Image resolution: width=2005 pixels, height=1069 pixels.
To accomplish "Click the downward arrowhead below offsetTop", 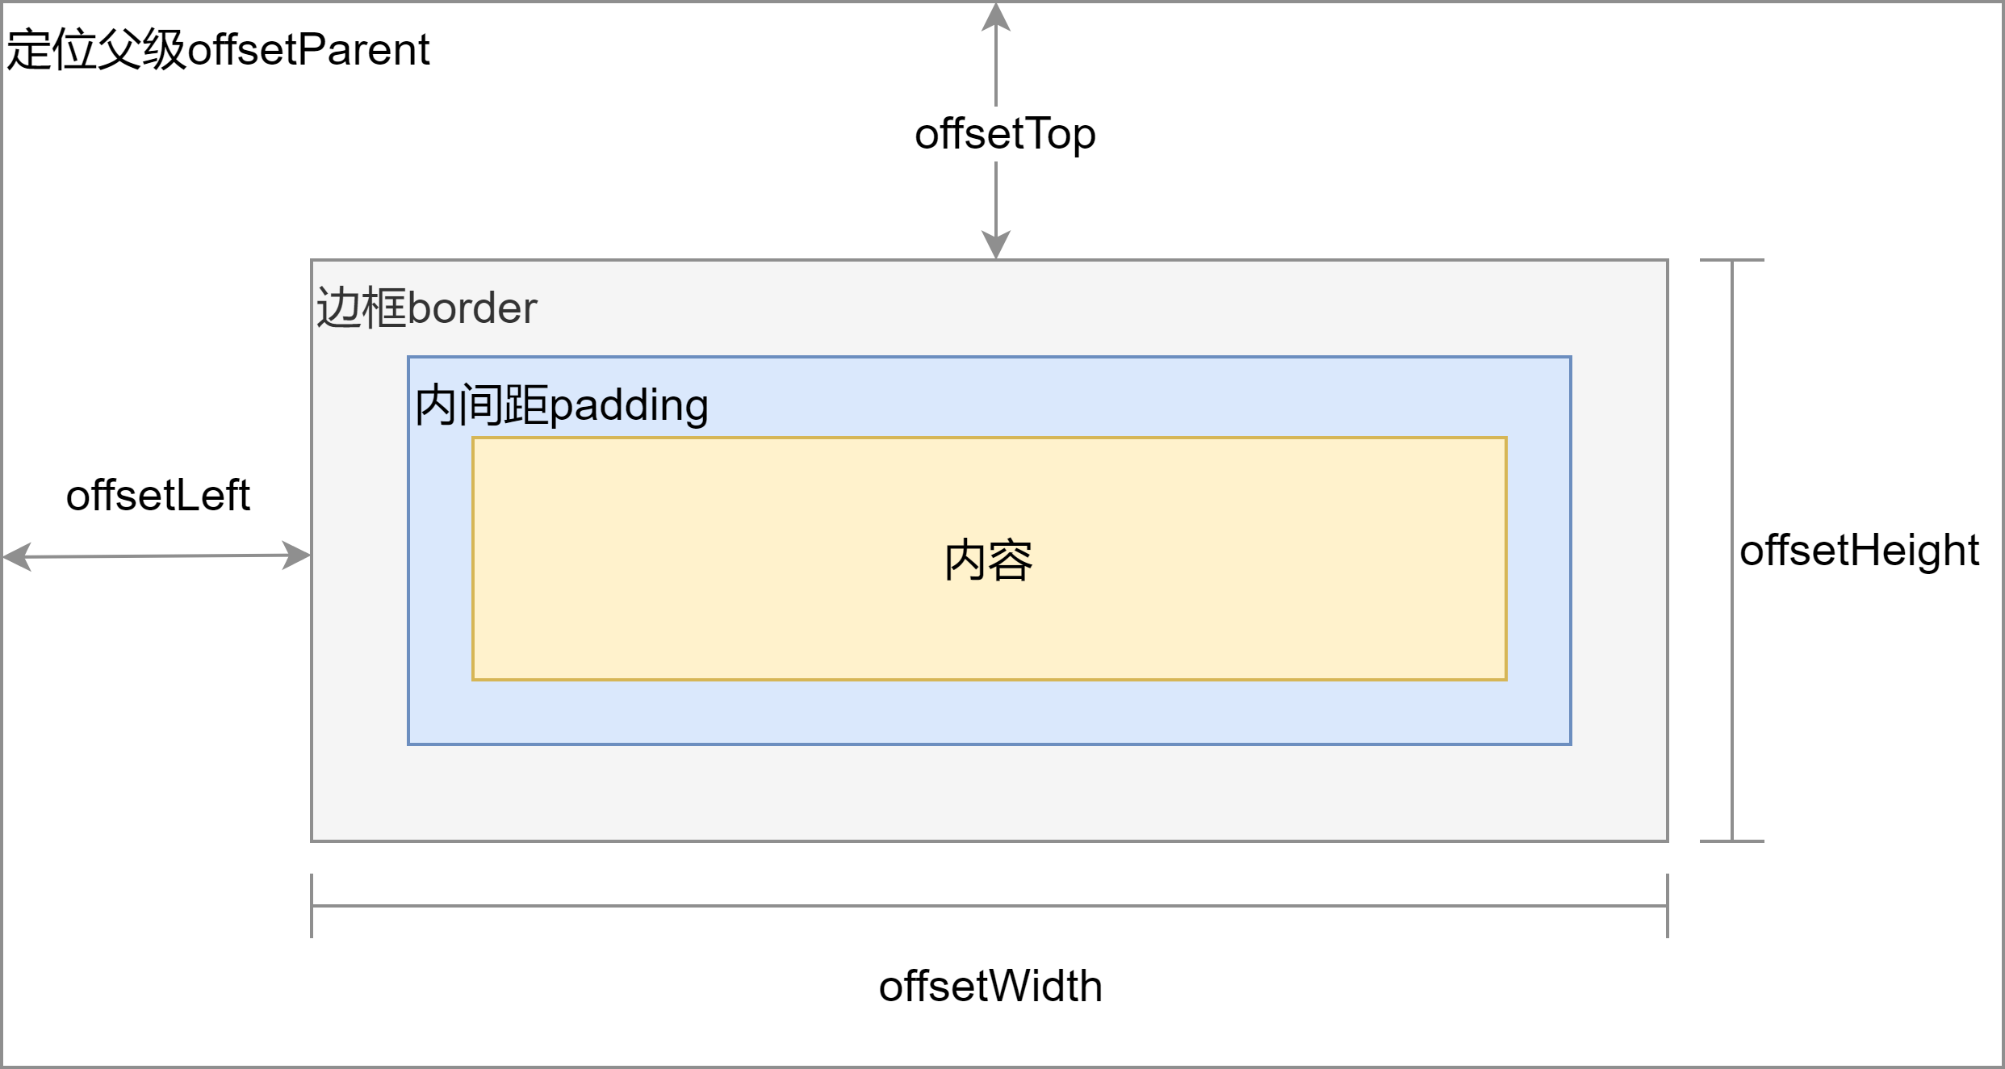I will tap(996, 244).
